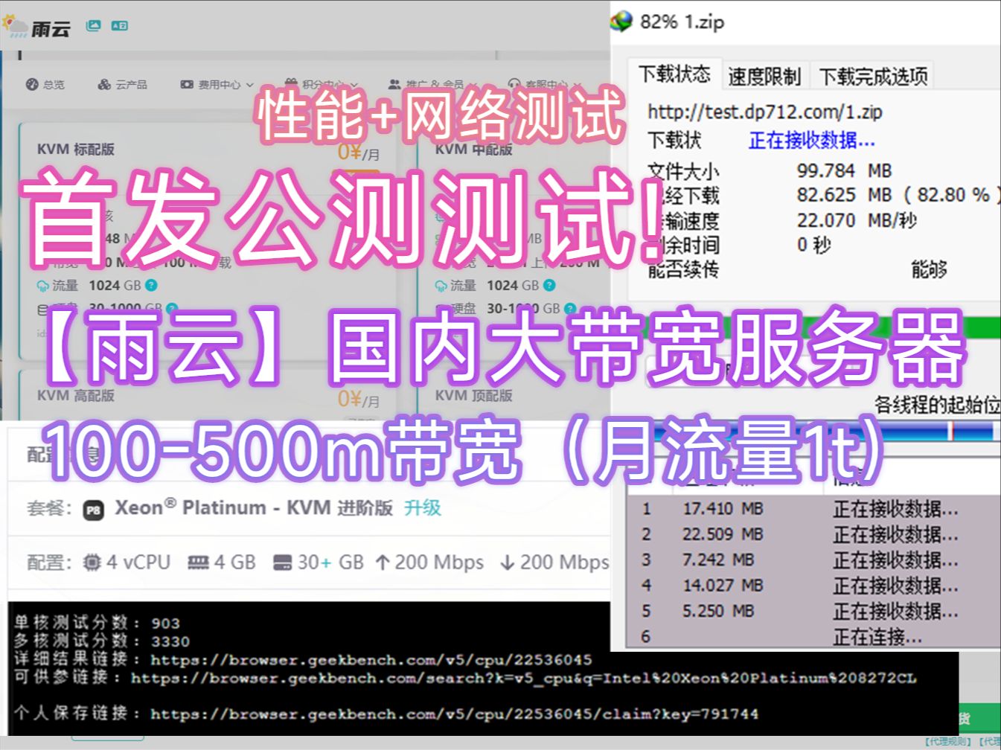1001x750 pixels.
Task: Select thread row 6 showing 正在连接
Action: click(813, 636)
